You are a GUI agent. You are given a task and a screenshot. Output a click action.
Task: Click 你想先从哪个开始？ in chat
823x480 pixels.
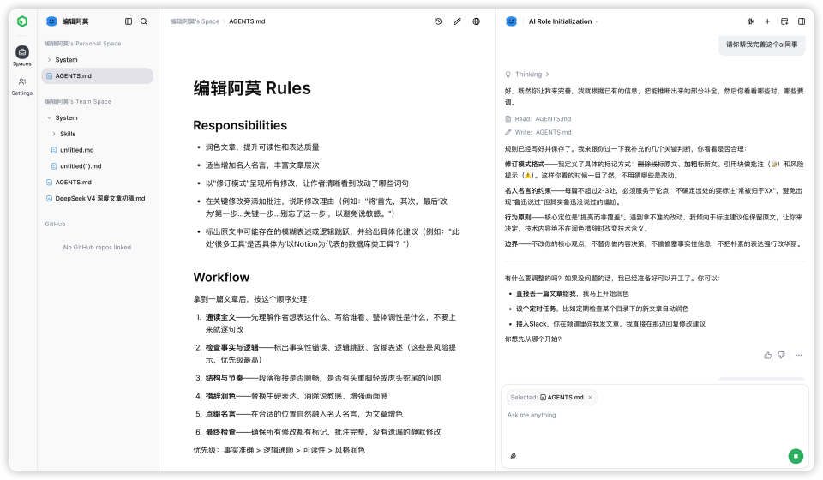click(532, 339)
